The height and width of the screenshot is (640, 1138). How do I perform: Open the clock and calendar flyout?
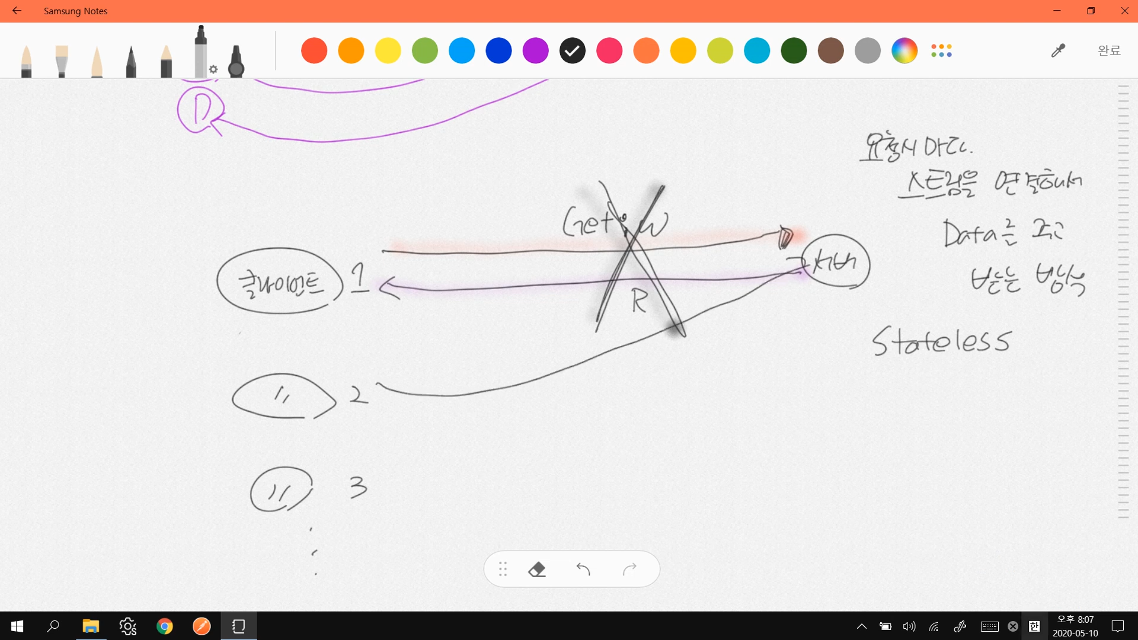pos(1076,626)
